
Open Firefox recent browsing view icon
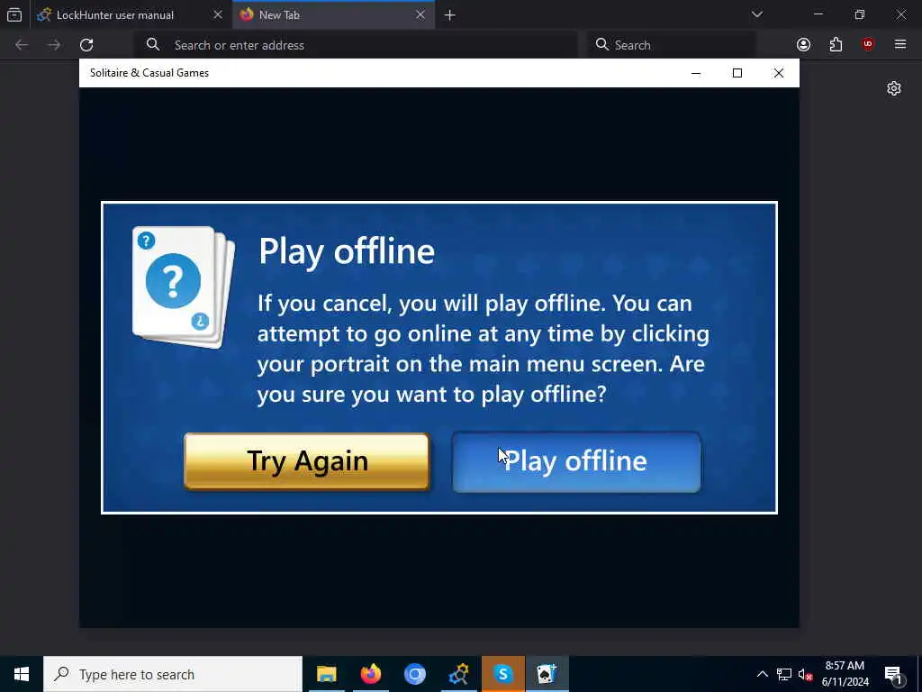pyautogui.click(x=14, y=14)
